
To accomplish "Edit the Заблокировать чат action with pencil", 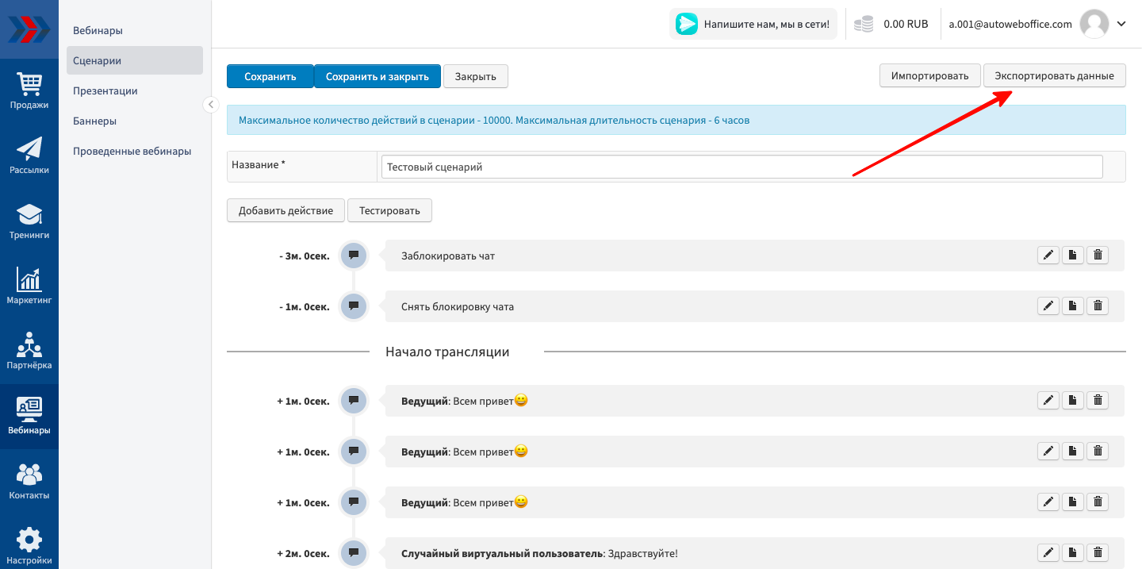I will pos(1048,255).
